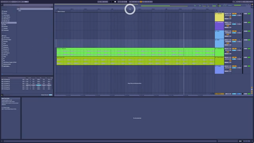Click the browser search field
Viewport: 254px width, 143px height.
[27, 5]
